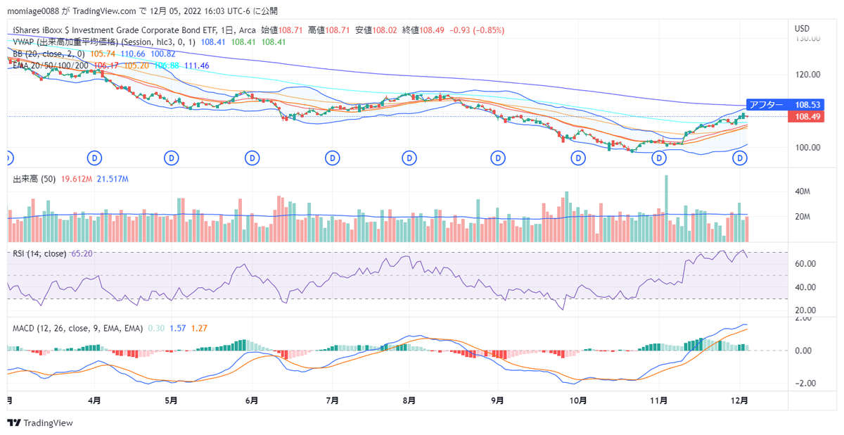Click the dividend 'D' marker for May
Viewport: 844px width, 435px height.
[x=171, y=158]
